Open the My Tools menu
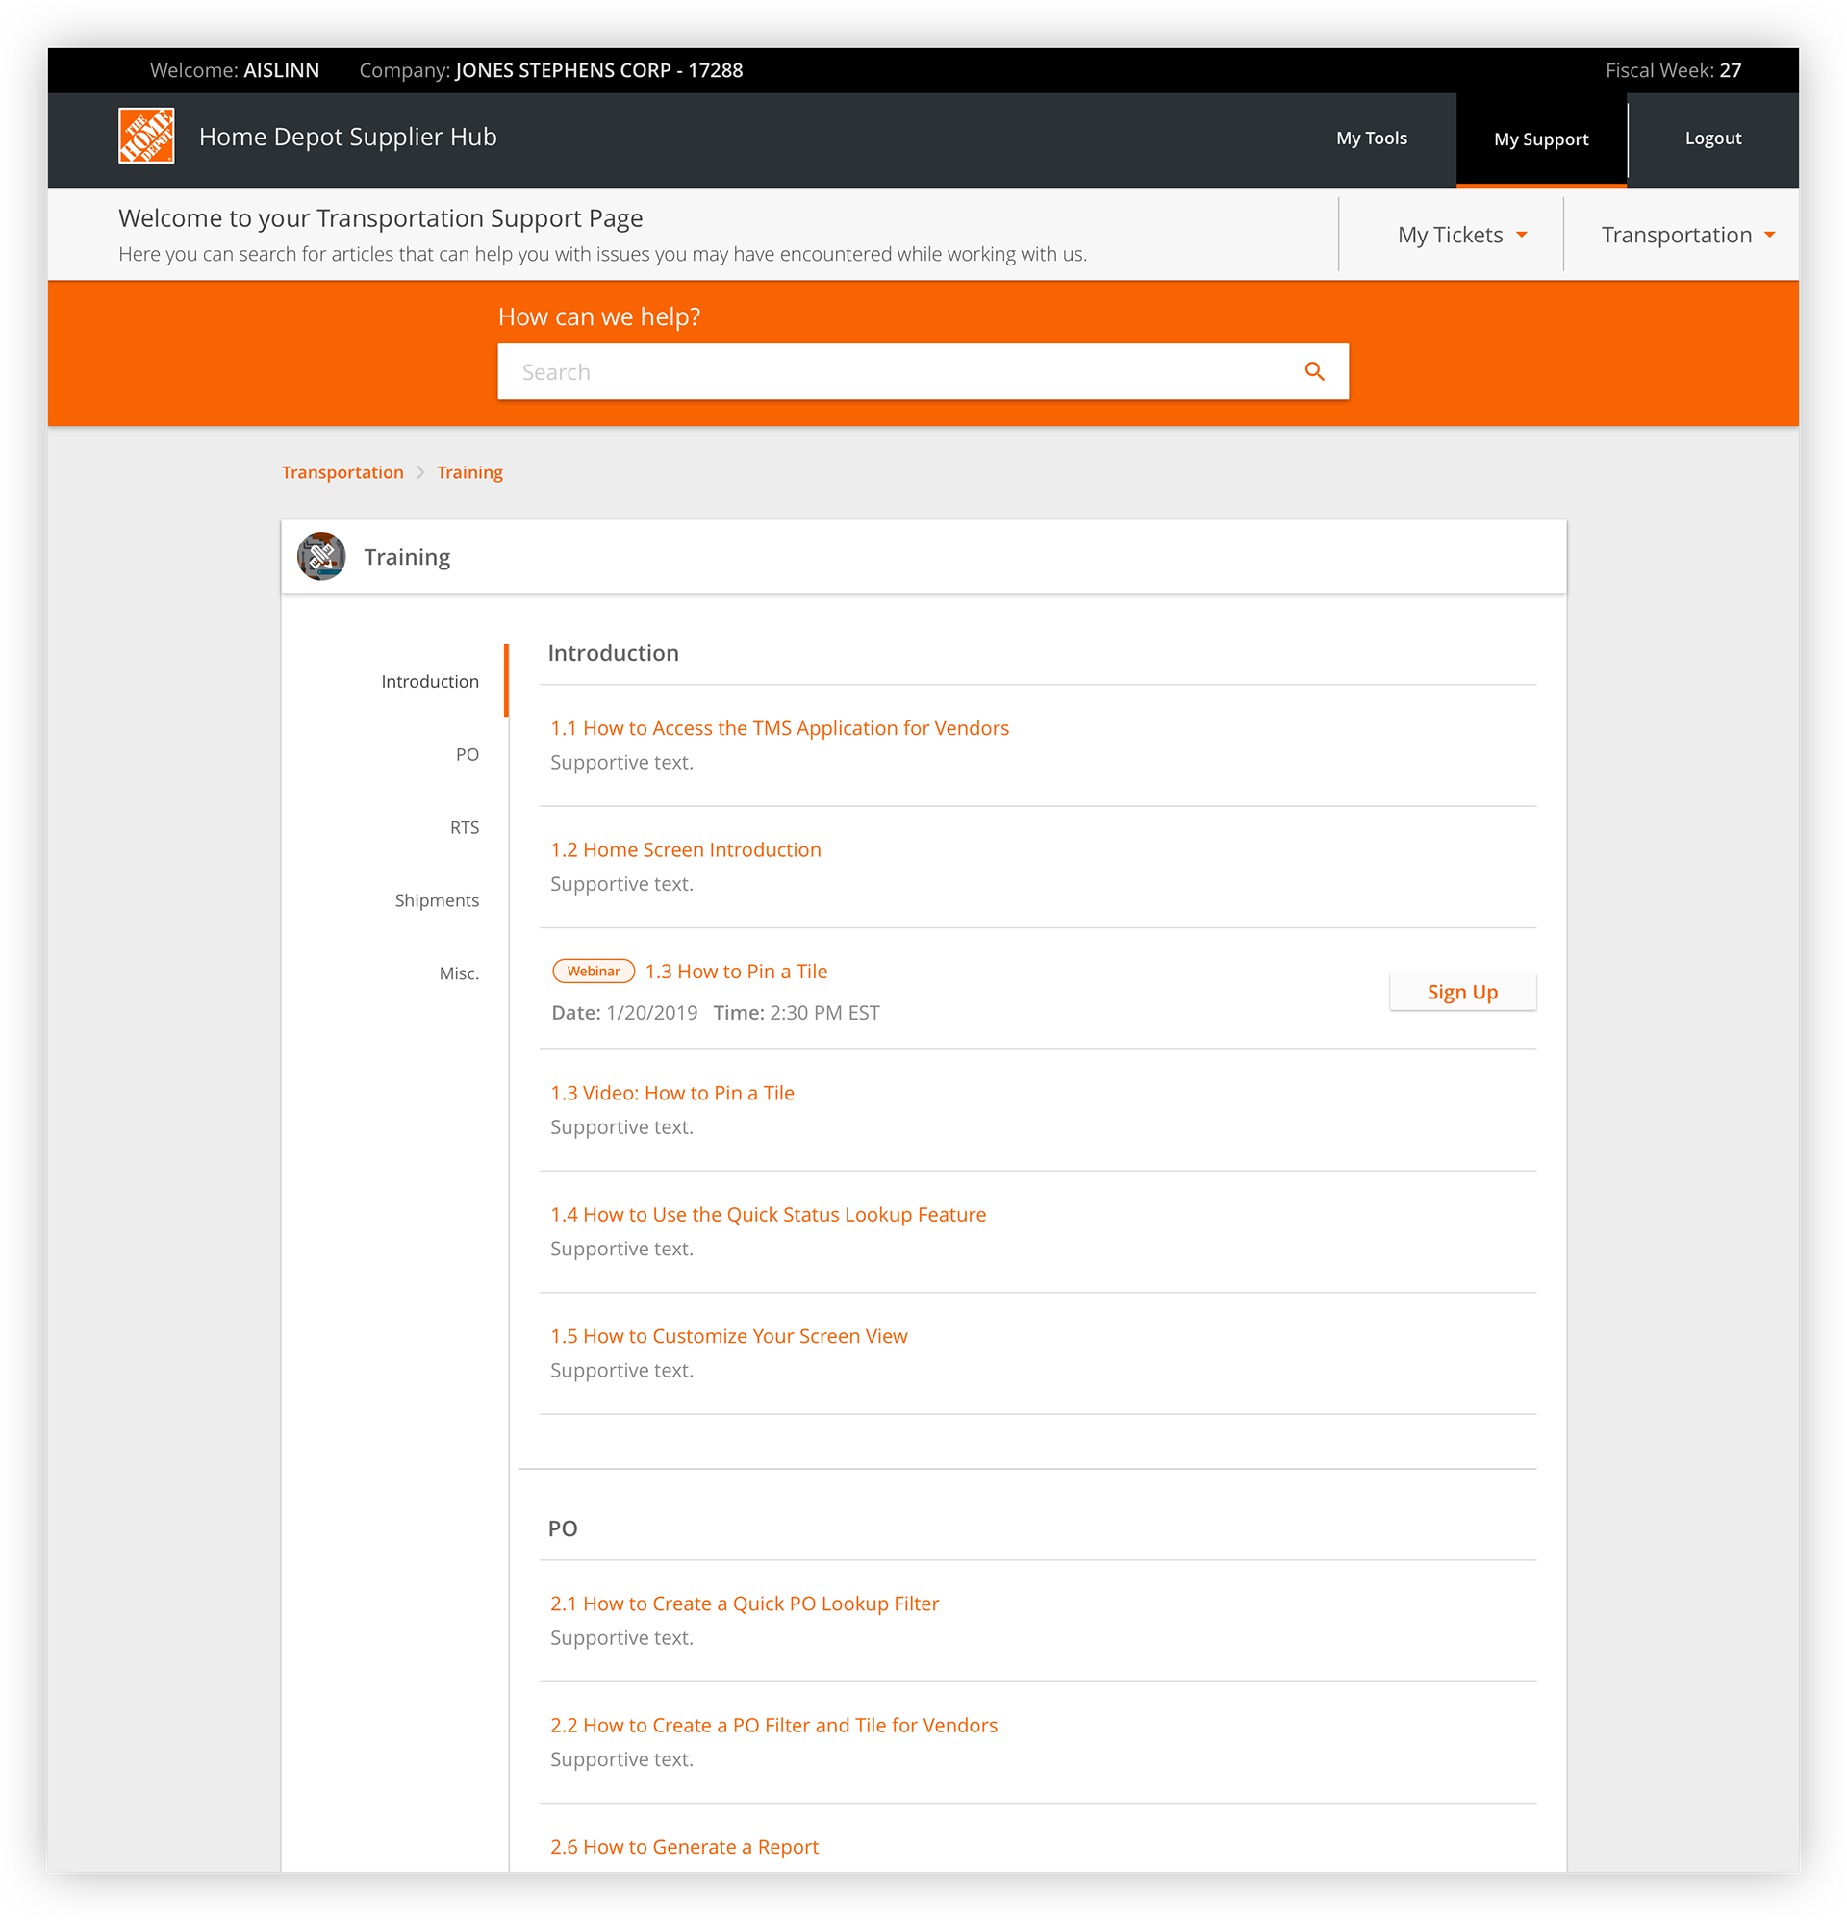This screenshot has height=1920, width=1847. coord(1371,139)
